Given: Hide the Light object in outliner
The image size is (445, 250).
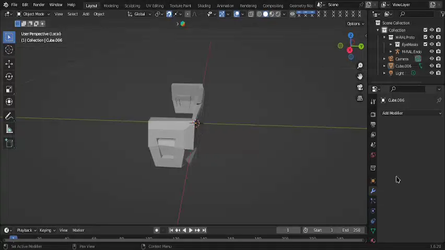Looking at the screenshot, I should [431, 73].
